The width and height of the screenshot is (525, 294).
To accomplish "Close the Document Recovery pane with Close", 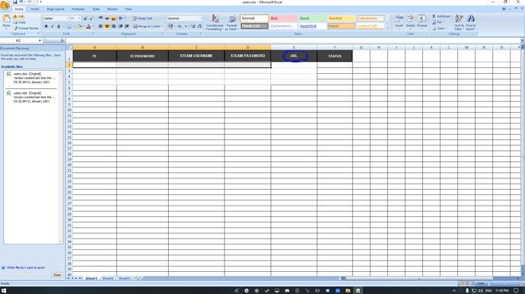I will (x=57, y=275).
